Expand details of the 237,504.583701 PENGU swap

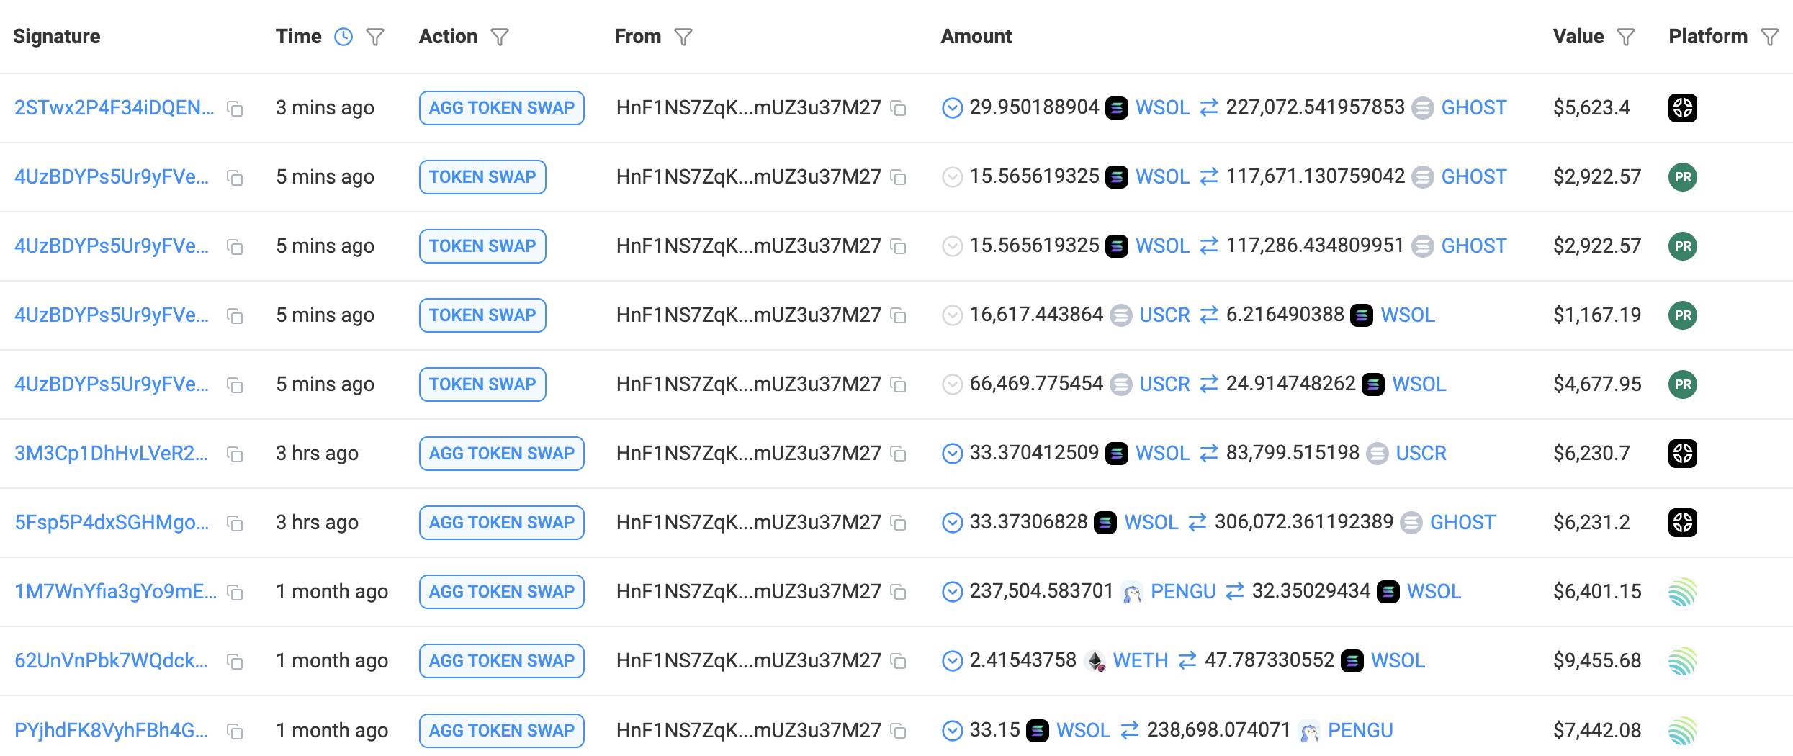click(x=952, y=592)
